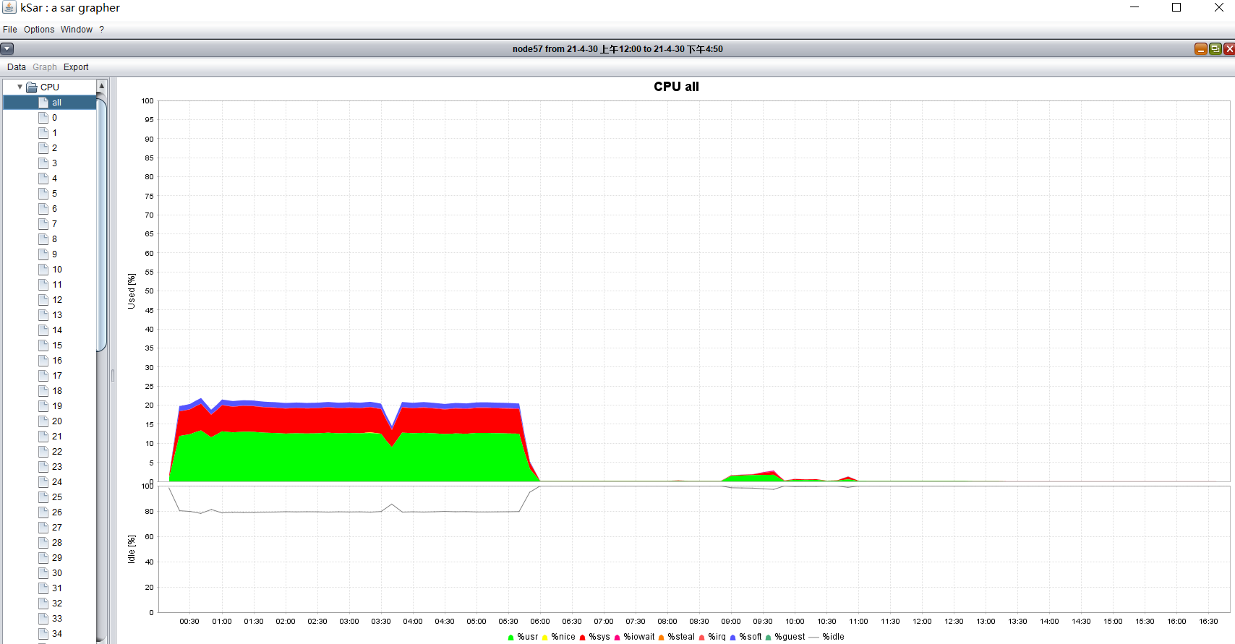Click the tree panel vertical scrollbar thumb

tap(101, 225)
